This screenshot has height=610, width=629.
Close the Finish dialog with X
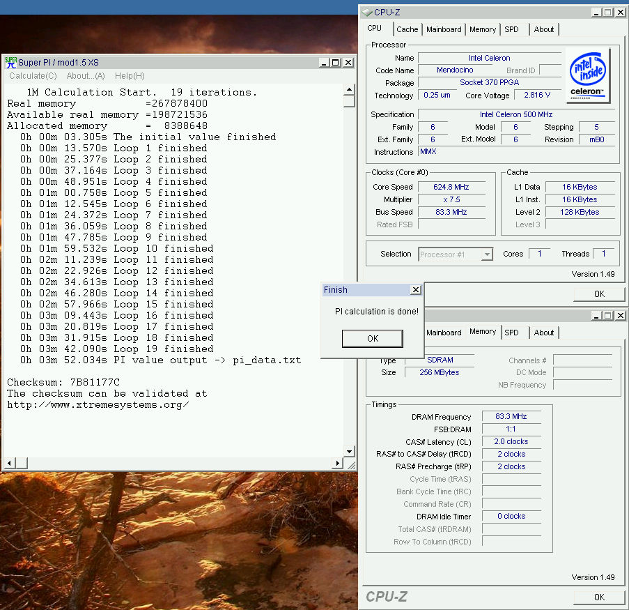point(416,289)
